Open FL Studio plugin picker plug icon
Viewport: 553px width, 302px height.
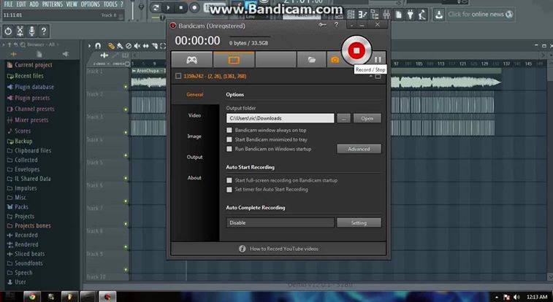(x=410, y=15)
